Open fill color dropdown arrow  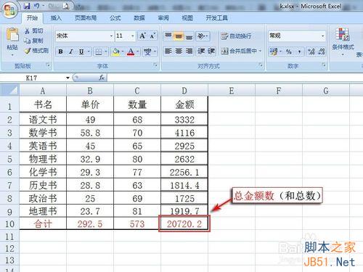(123, 51)
